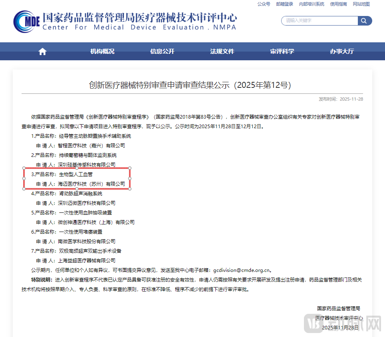
Task: Select applicant 智程医疗科技（嘉兴）有限公司
Action: (91, 146)
